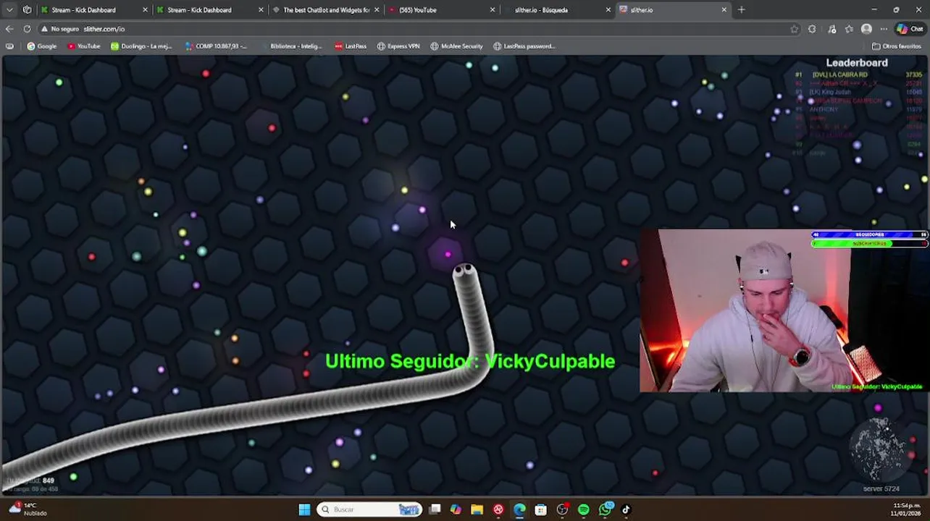
Task: Open File Explorer from the taskbar
Action: point(477,509)
